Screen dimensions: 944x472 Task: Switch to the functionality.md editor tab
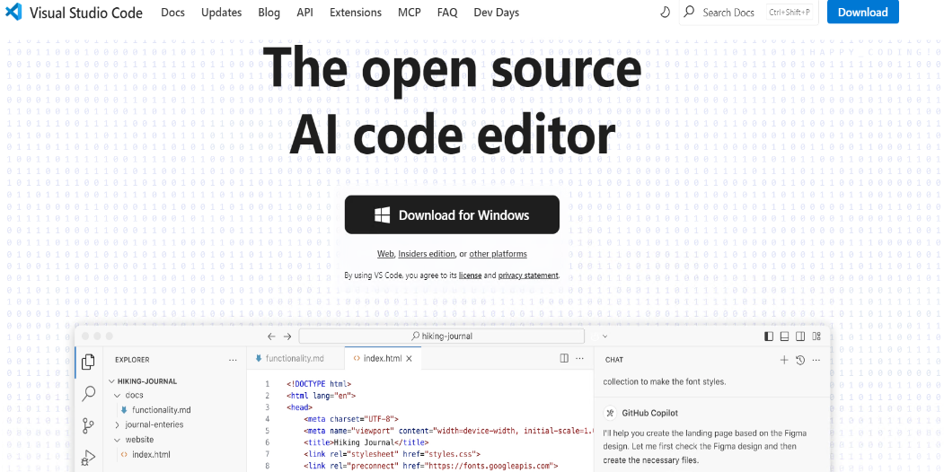296,358
